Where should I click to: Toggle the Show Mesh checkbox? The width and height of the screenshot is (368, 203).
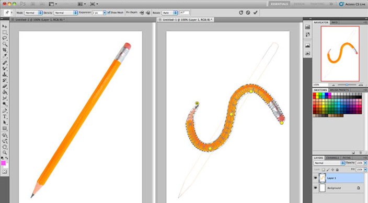(109, 13)
